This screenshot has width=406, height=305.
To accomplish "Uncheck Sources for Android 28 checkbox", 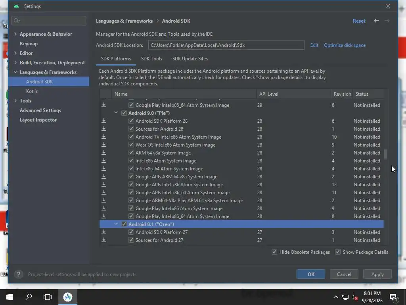I will (x=131, y=129).
